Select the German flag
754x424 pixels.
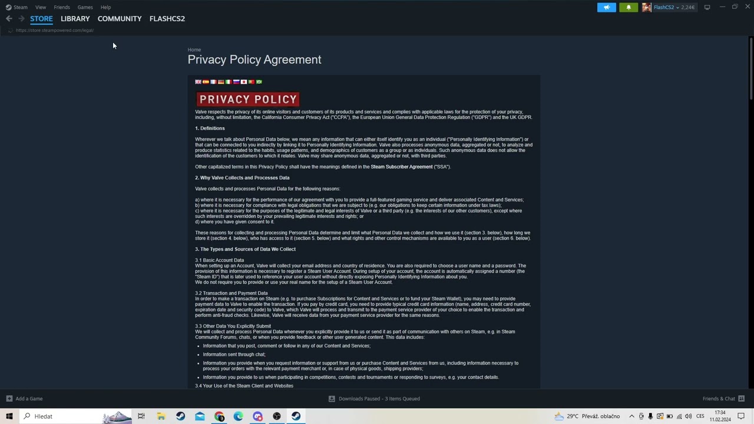(221, 82)
